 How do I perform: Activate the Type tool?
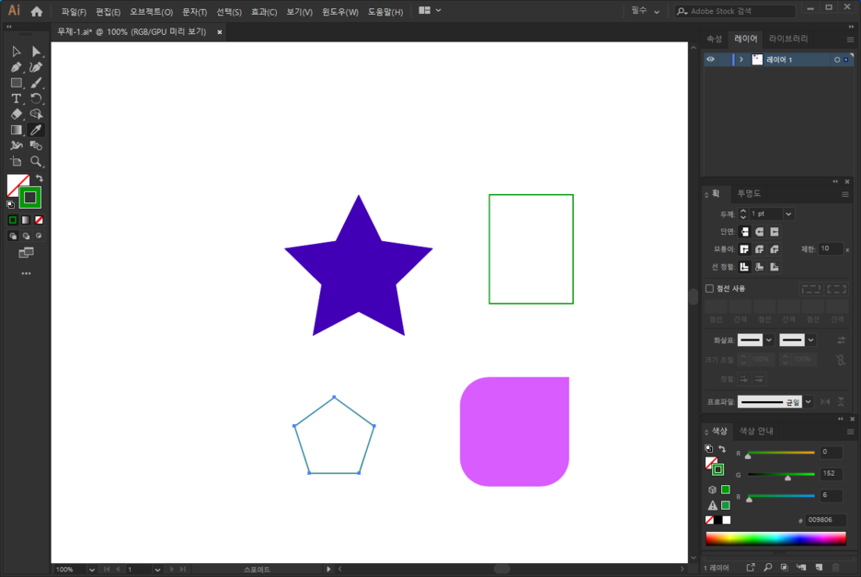coord(16,98)
